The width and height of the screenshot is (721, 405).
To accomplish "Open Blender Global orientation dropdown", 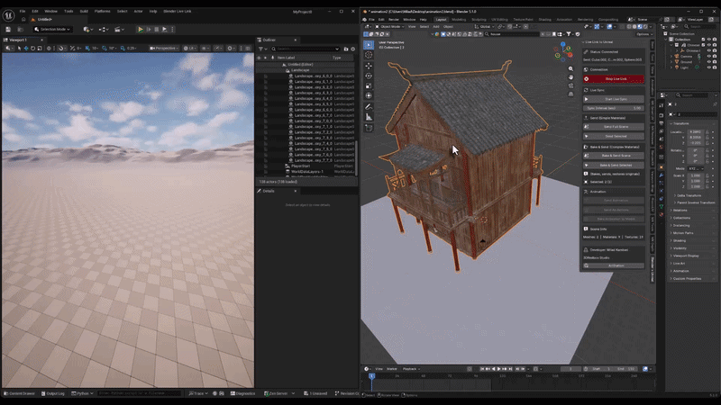I will pyautogui.click(x=484, y=27).
